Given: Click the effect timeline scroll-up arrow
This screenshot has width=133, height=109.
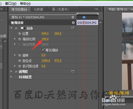Looking at the screenshot, I should click(100, 22).
